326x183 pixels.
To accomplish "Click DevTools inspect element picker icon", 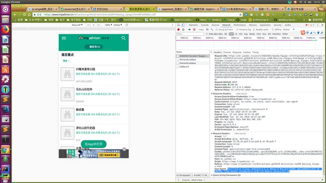I will coord(179,25).
